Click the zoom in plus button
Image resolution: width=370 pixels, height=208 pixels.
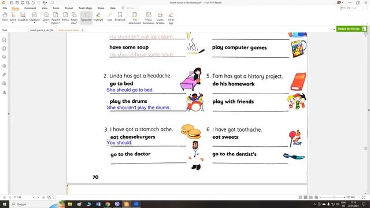click(x=345, y=197)
